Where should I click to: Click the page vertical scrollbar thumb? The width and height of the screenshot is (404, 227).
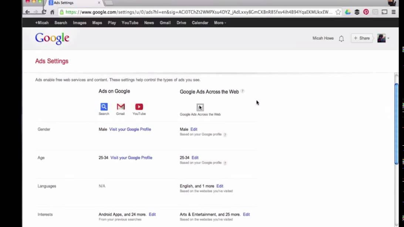[x=397, y=124]
